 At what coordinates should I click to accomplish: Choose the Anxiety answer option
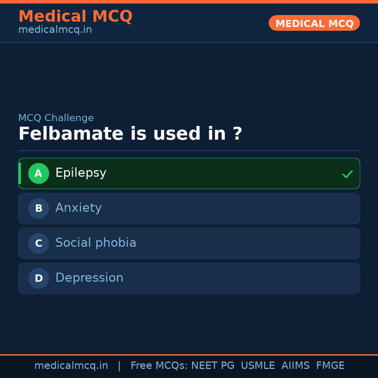click(x=189, y=208)
